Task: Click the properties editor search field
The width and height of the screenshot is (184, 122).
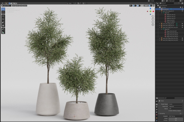Action: coord(170,98)
